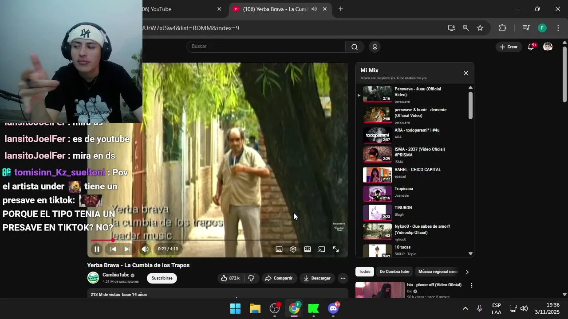Open the Windows Start menu
This screenshot has width=568, height=319.
pyautogui.click(x=236, y=308)
